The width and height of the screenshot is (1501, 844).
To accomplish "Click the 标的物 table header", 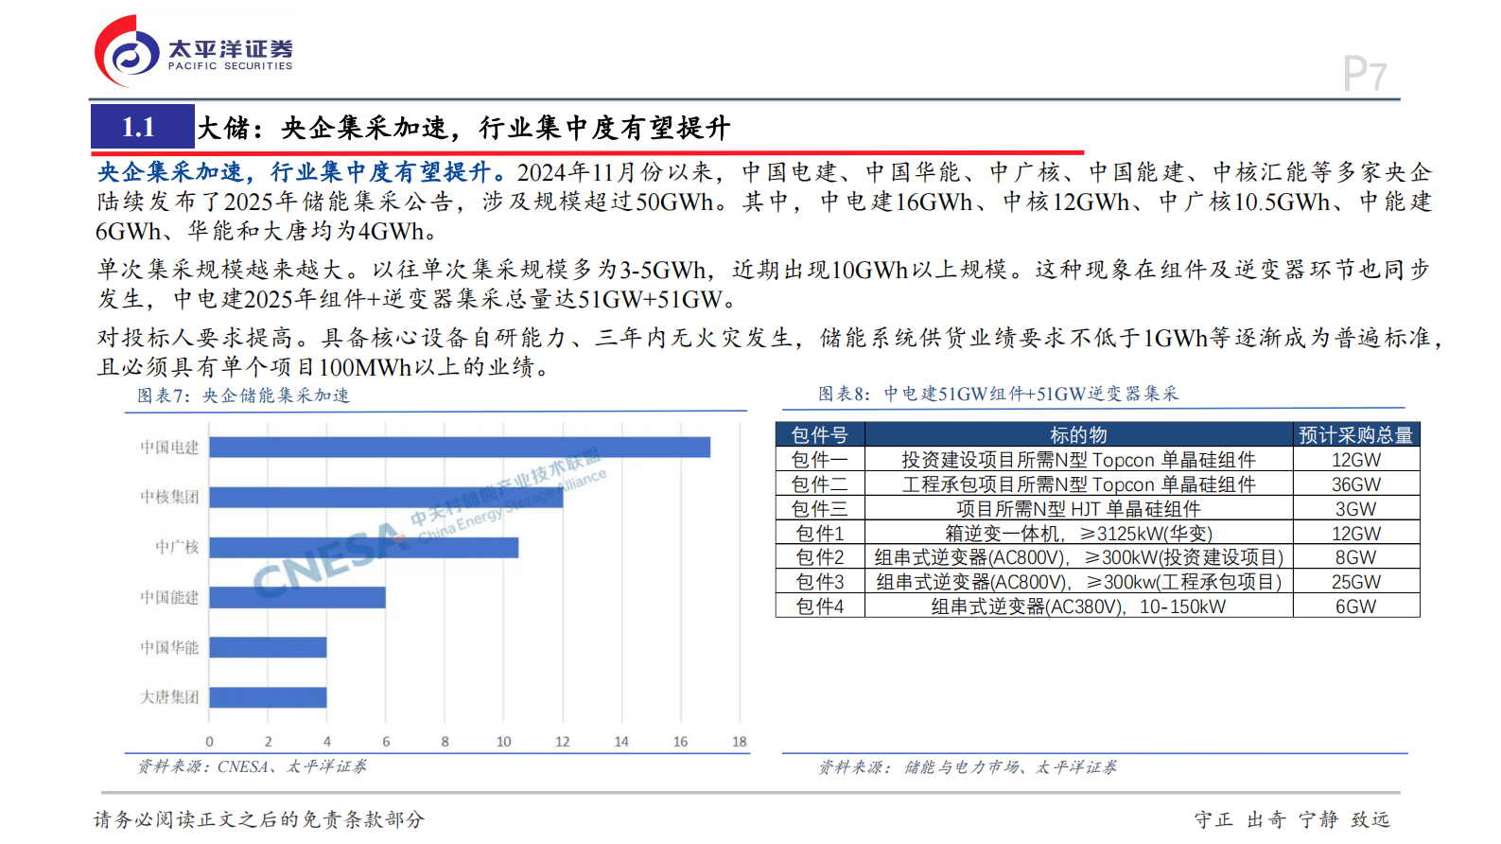I will click(x=1078, y=434).
